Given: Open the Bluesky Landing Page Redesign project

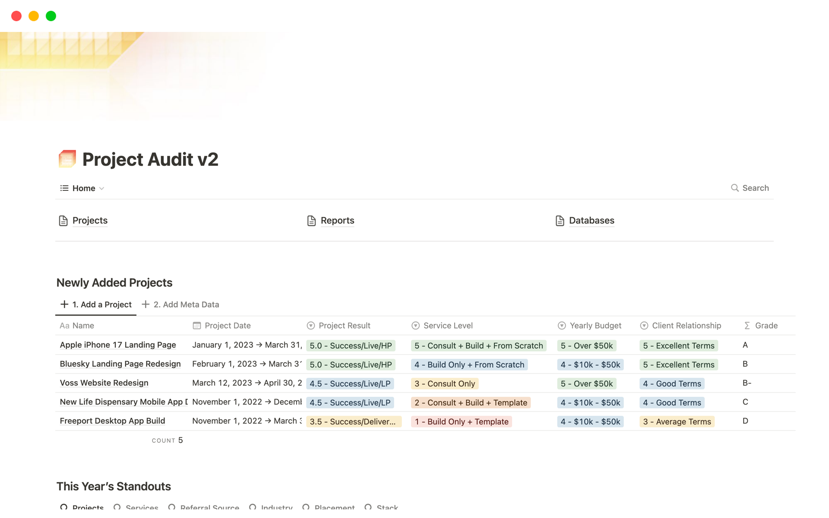Looking at the screenshot, I should click(x=120, y=364).
